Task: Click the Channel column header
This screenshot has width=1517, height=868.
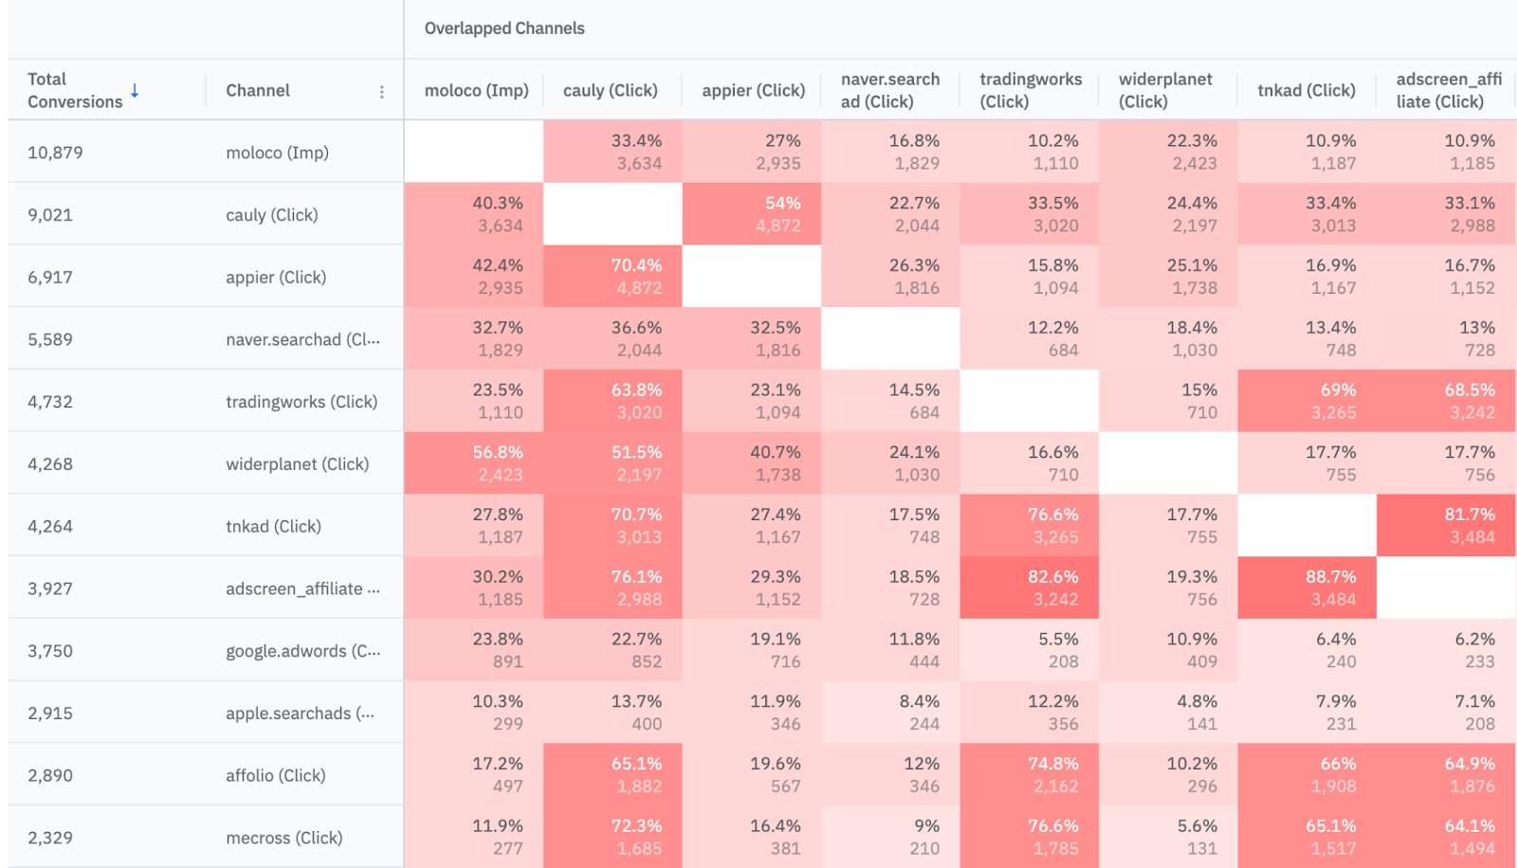Action: [258, 91]
